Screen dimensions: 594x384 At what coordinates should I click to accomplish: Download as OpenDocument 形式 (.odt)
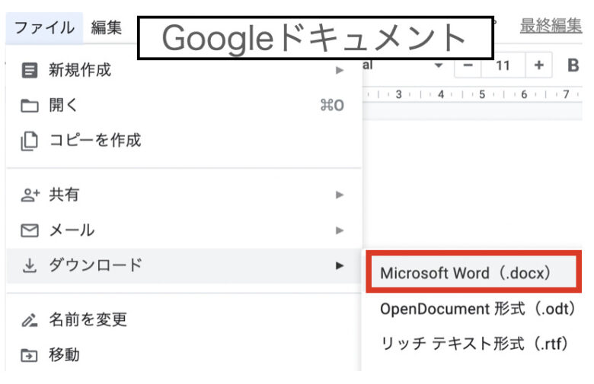click(x=477, y=309)
